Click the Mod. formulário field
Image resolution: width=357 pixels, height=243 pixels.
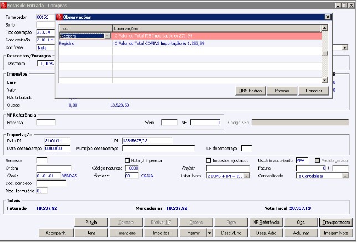pyautogui.click(x=42, y=191)
